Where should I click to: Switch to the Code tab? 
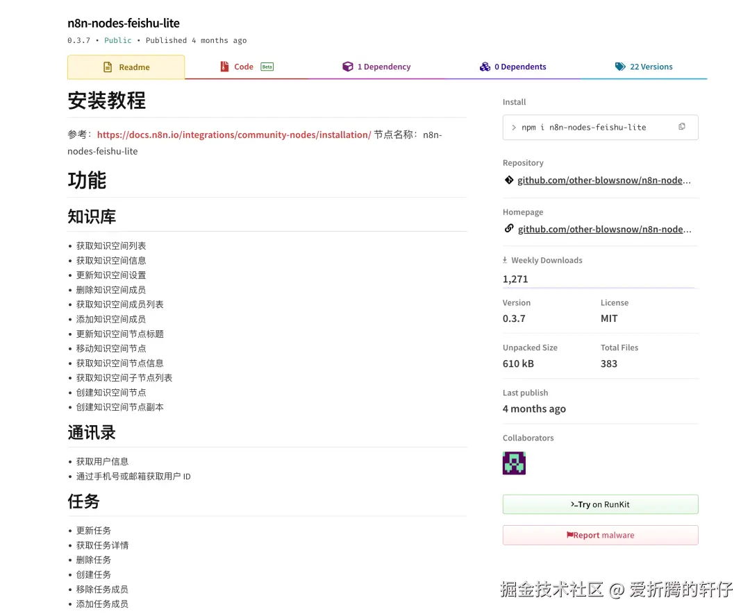tap(247, 67)
